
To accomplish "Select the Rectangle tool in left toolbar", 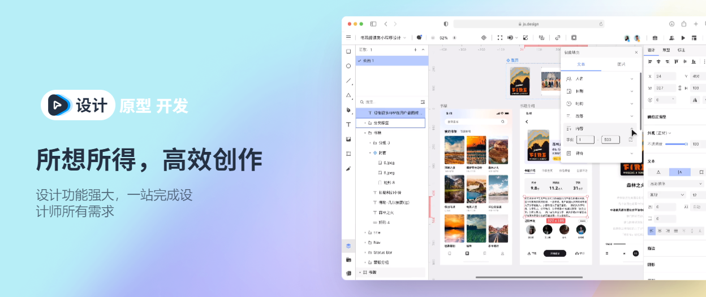I will pyautogui.click(x=348, y=51).
